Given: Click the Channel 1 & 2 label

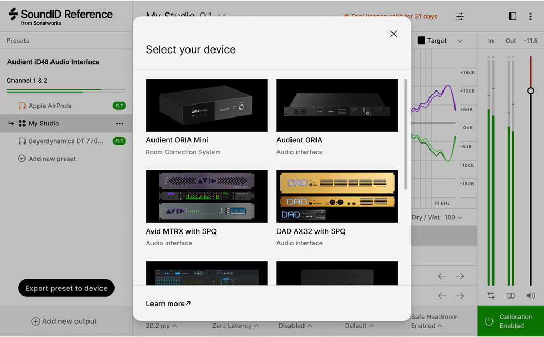Looking at the screenshot, I should coord(27,81).
